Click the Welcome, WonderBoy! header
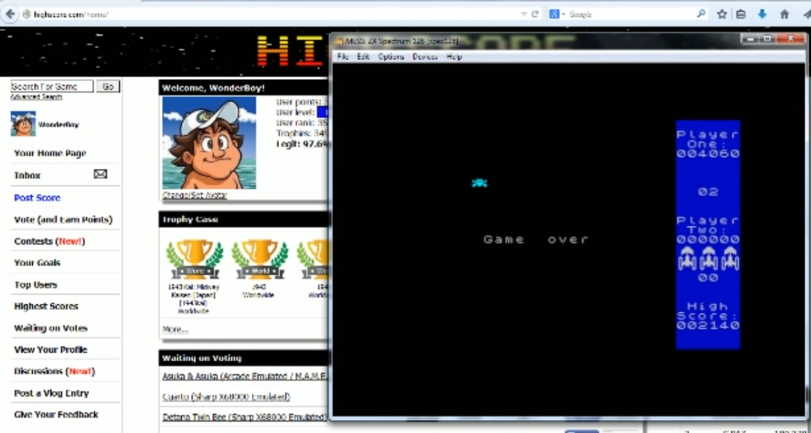The width and height of the screenshot is (811, 433). tap(213, 88)
